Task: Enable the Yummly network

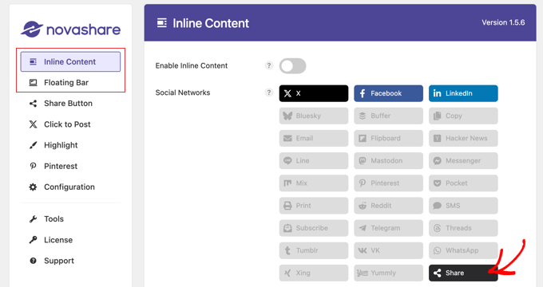Action: point(389,273)
